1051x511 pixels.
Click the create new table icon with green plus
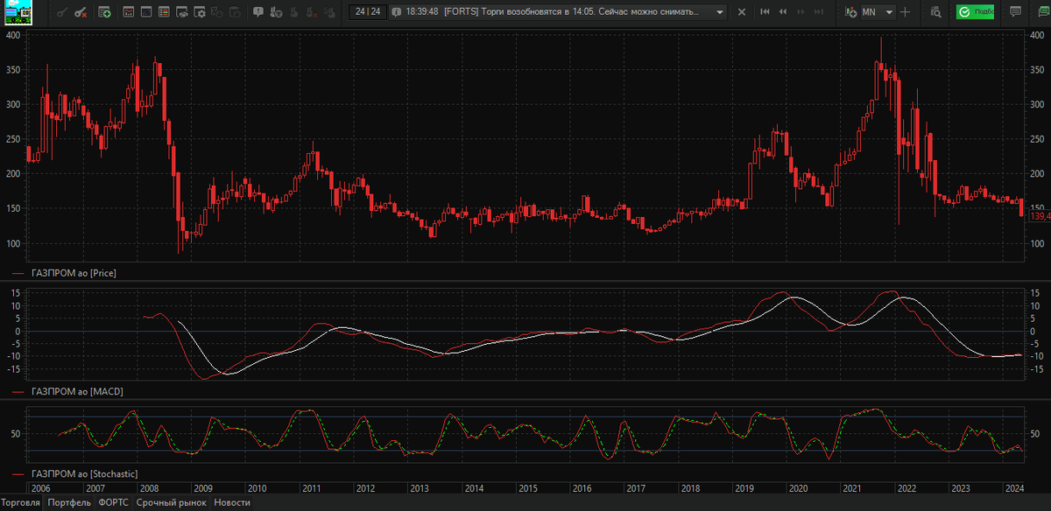click(104, 12)
